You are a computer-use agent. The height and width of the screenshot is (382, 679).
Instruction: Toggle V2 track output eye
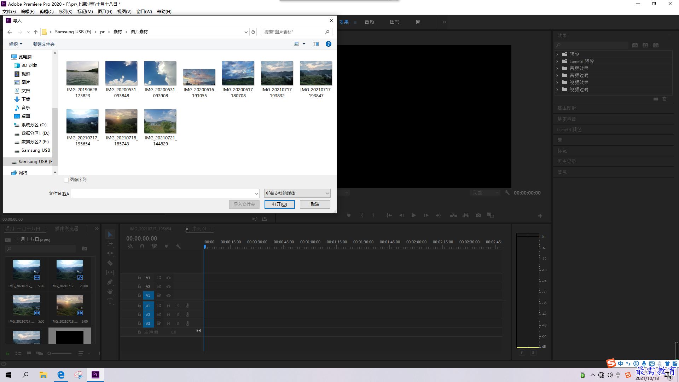pos(169,287)
